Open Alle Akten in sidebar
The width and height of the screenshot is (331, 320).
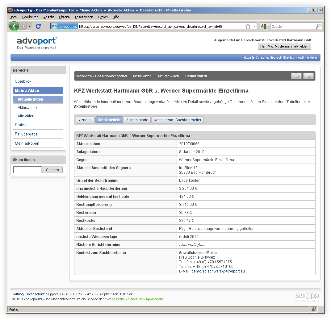[26, 116]
